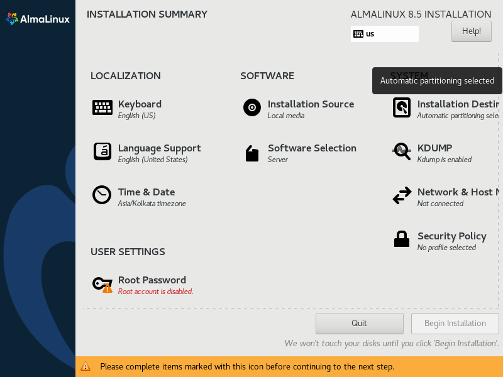Click the Begin Installation button
The image size is (503, 377).
pos(455,323)
